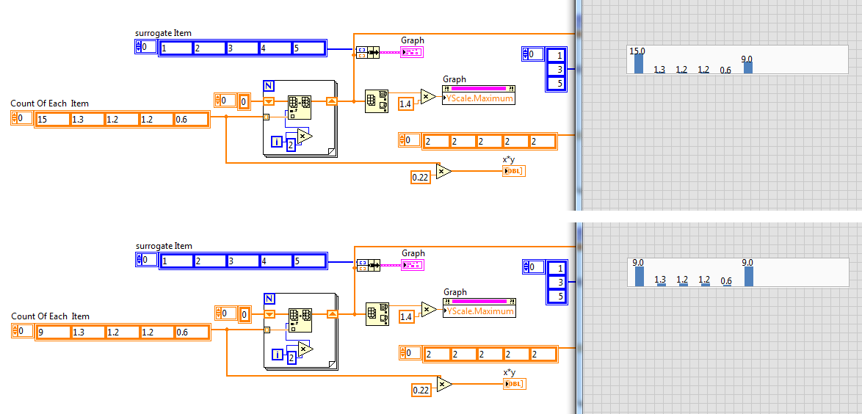Image resolution: width=862 pixels, height=414 pixels.
Task: Click right shift register of upper For Loop
Action: [331, 101]
